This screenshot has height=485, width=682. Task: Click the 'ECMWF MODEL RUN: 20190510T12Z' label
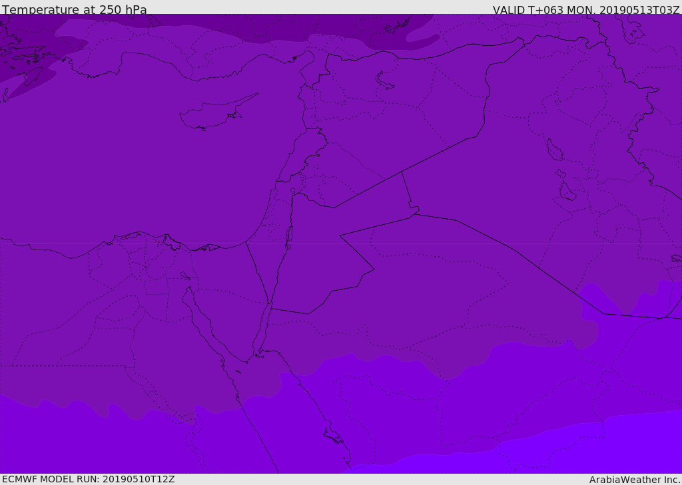(89, 479)
